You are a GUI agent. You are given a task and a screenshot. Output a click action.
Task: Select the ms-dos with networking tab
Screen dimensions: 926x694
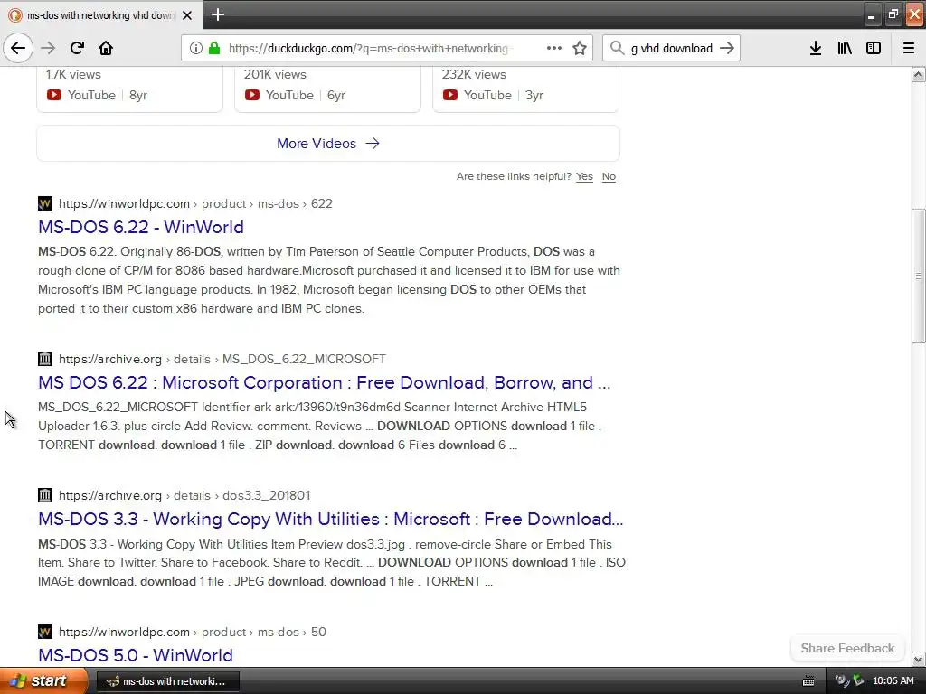[101, 15]
